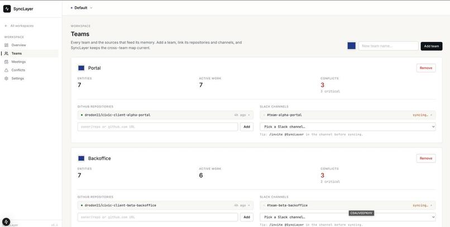Remove the Backoffice team
This screenshot has height=227, width=450.
tap(426, 158)
